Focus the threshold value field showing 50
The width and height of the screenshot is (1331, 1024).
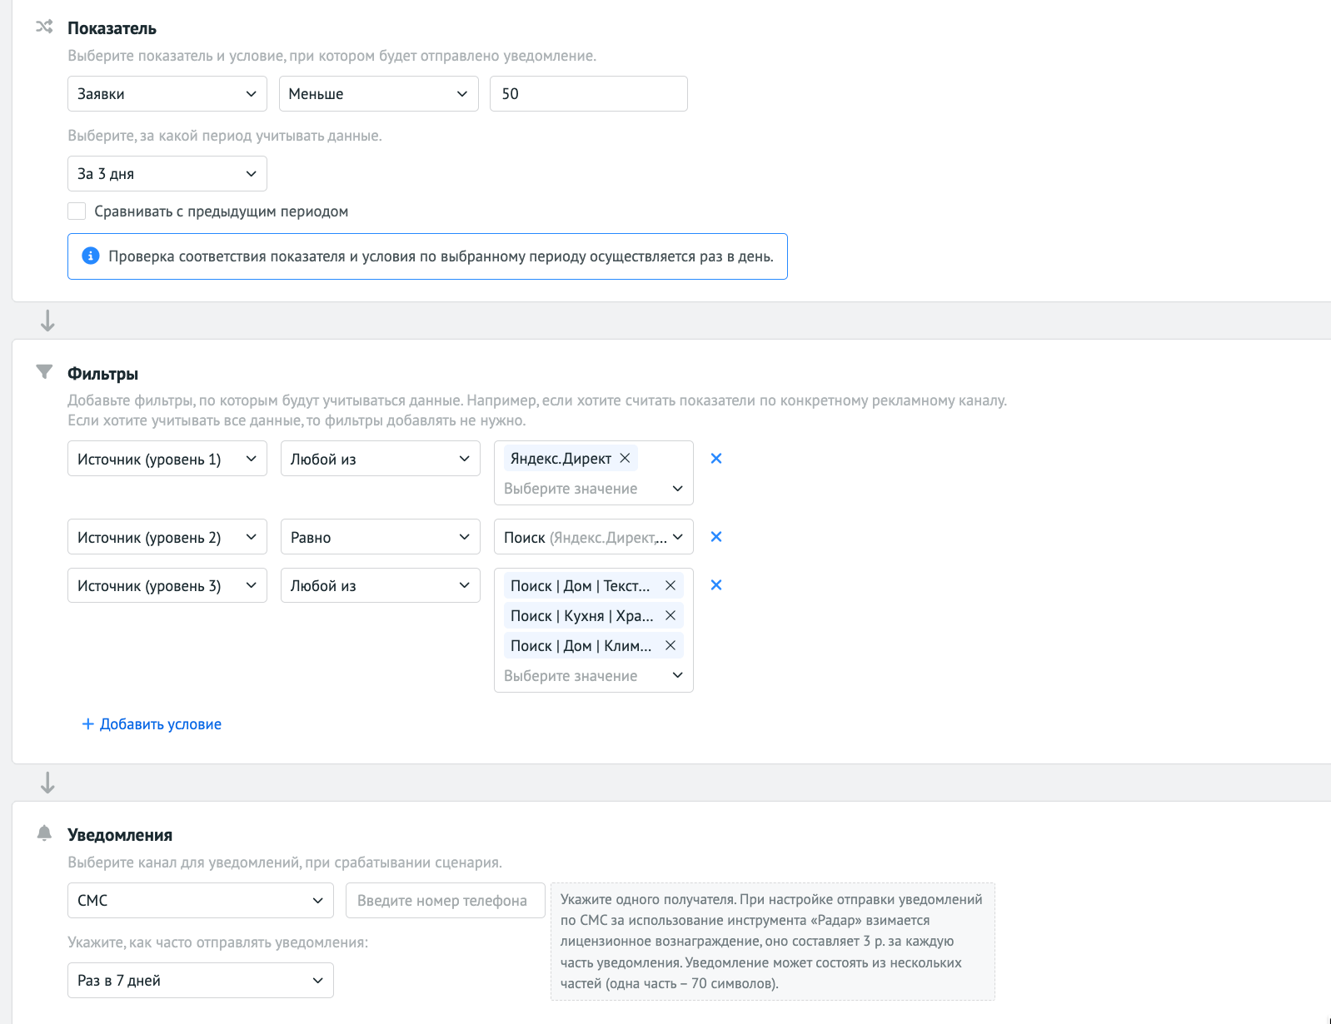click(588, 94)
